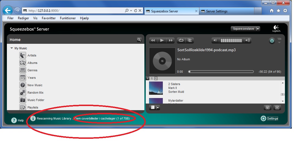Lower volume with the quiet speaker icon
Image resolution: width=294 pixels, height=141 pixels.
click(215, 40)
